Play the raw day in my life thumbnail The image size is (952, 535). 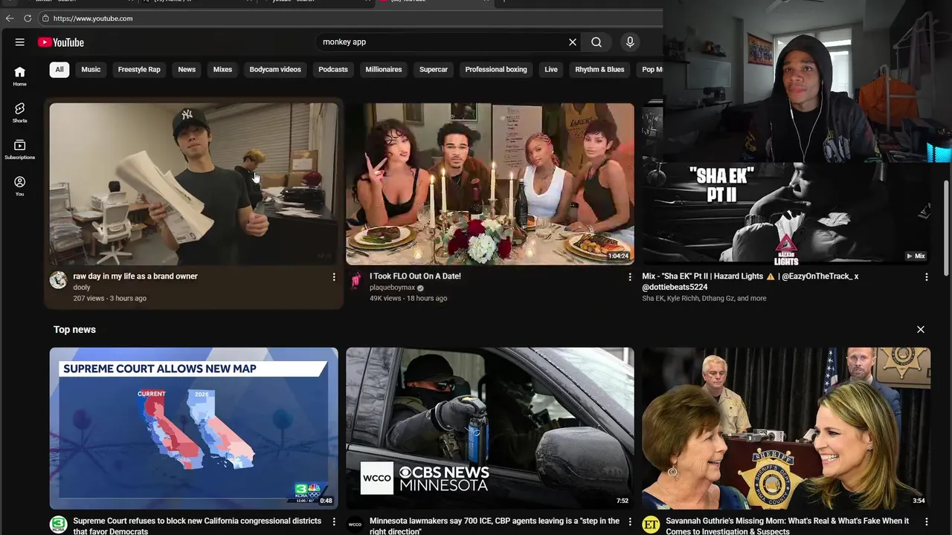[x=193, y=184]
